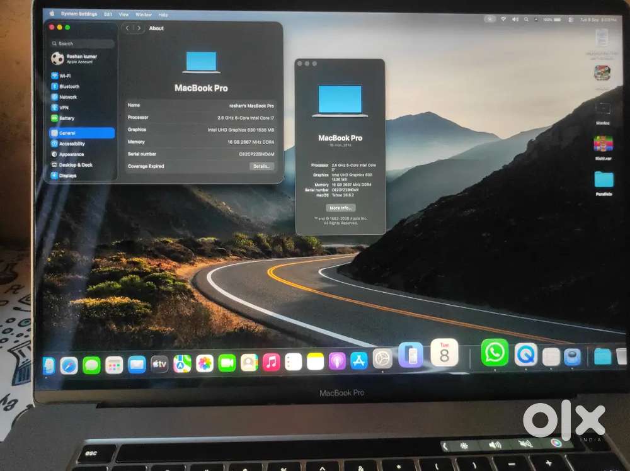Viewport: 630px width, 471px height.
Task: Open Calendar icon showing Tue 8
Action: click(x=444, y=353)
